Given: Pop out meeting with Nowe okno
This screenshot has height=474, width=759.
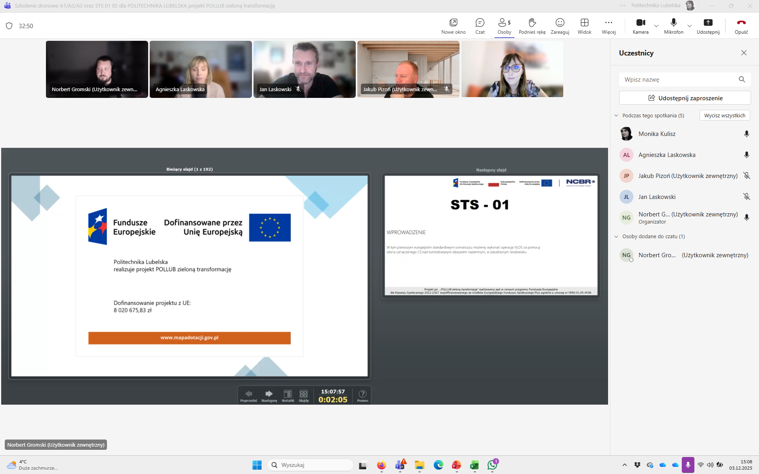Looking at the screenshot, I should point(453,26).
